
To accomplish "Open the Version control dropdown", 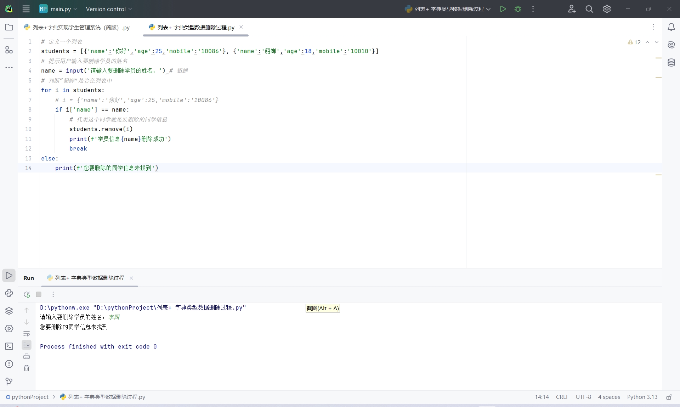I will point(109,9).
